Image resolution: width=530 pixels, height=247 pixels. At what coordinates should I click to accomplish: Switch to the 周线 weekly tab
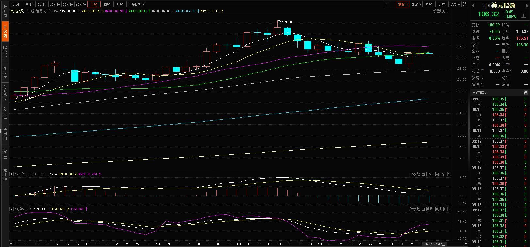point(107,4)
